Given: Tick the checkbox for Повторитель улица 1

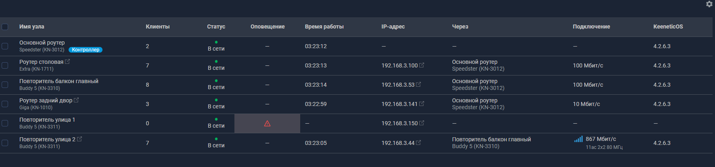Looking at the screenshot, I should [x=5, y=123].
